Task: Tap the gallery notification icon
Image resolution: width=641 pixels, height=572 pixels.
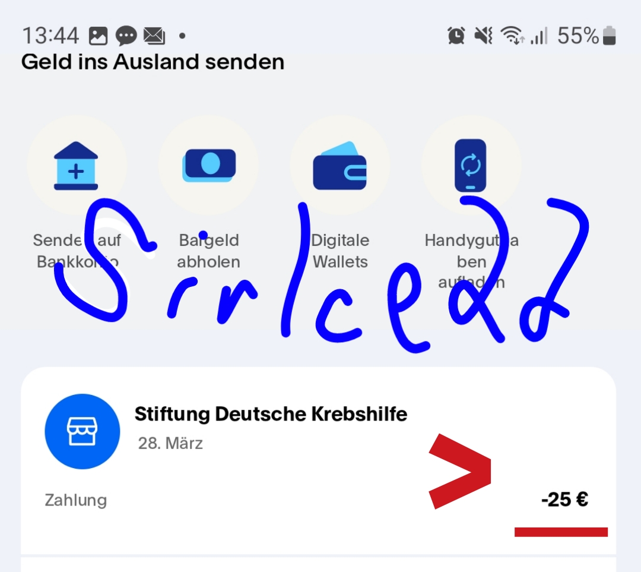Action: click(x=98, y=36)
